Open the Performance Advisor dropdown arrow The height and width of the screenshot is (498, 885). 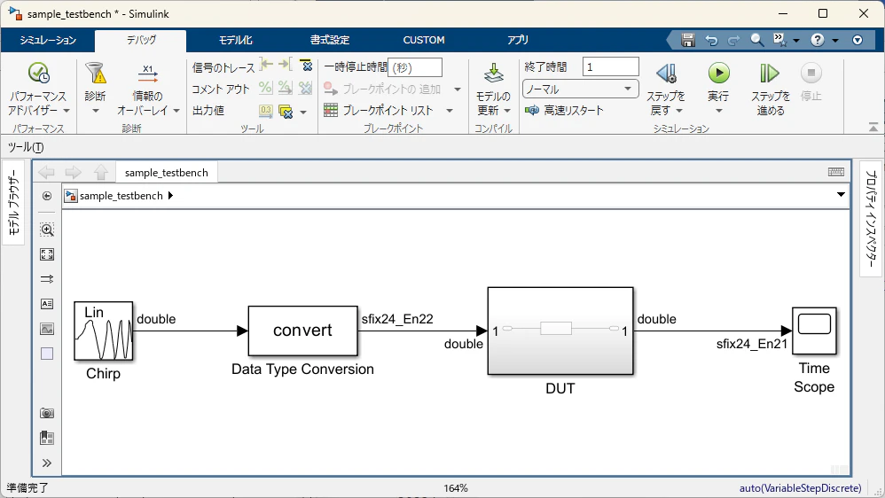pyautogui.click(x=67, y=111)
